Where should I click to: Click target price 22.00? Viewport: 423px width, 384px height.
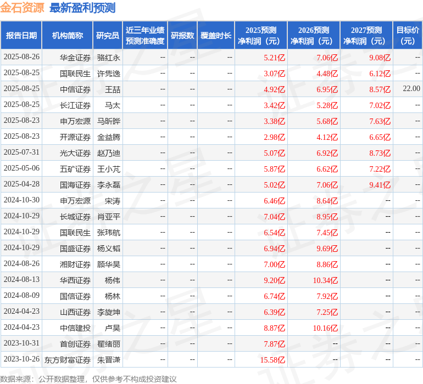pyautogui.click(x=411, y=89)
